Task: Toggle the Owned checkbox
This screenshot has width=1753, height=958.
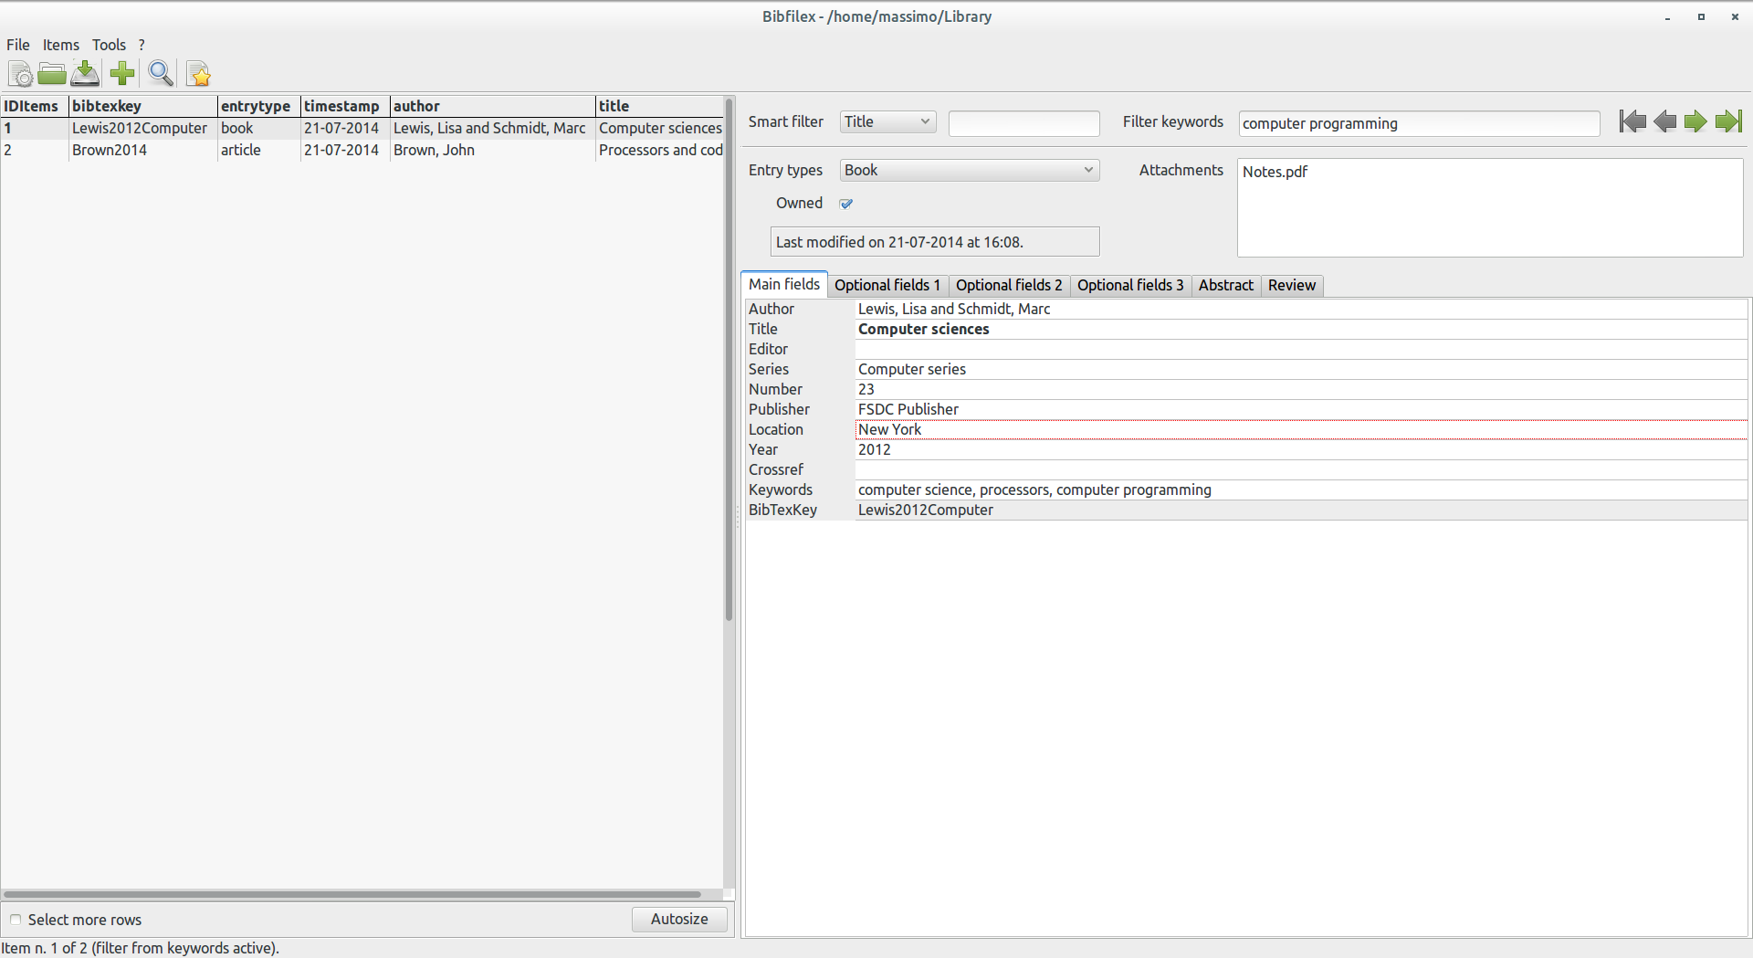Action: pyautogui.click(x=846, y=204)
